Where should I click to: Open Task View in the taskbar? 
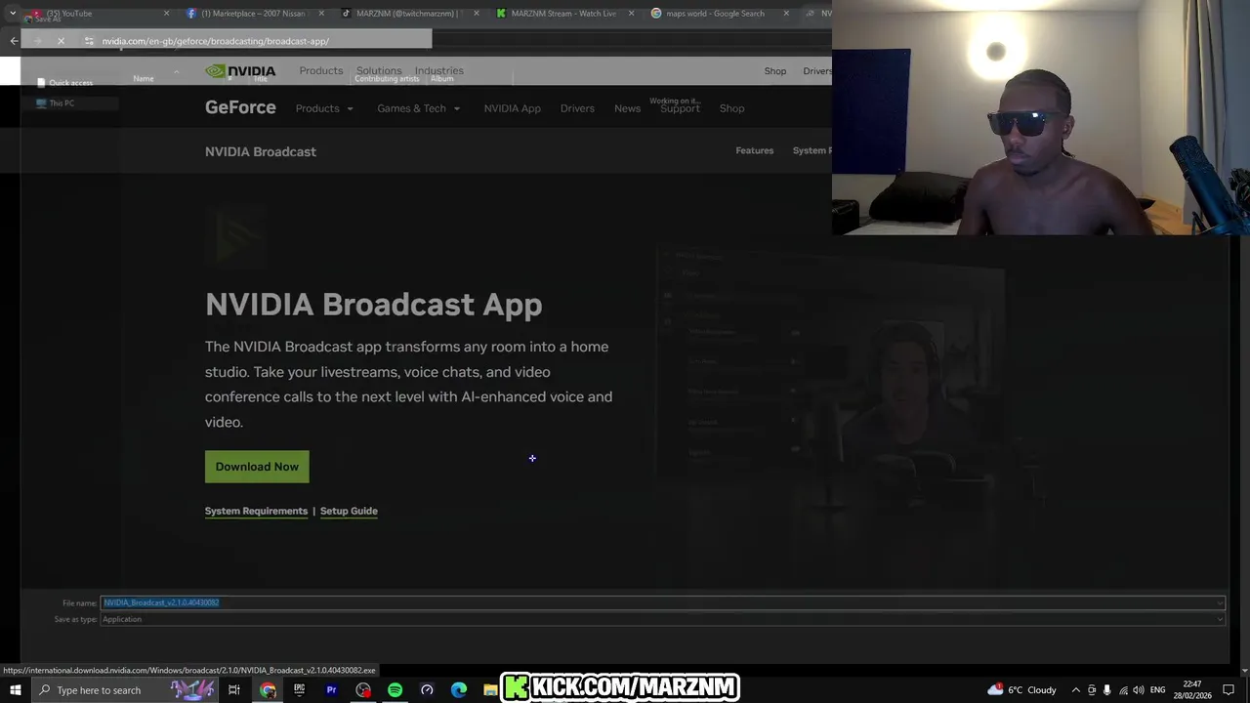click(234, 690)
